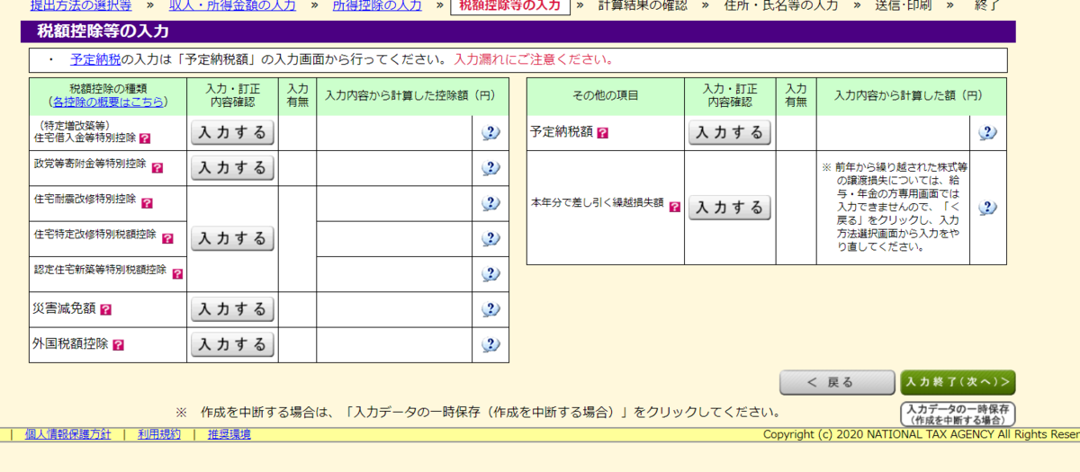Go to 収入・所得金額の入力 step
Viewport: 1080px width, 472px height.
click(233, 5)
